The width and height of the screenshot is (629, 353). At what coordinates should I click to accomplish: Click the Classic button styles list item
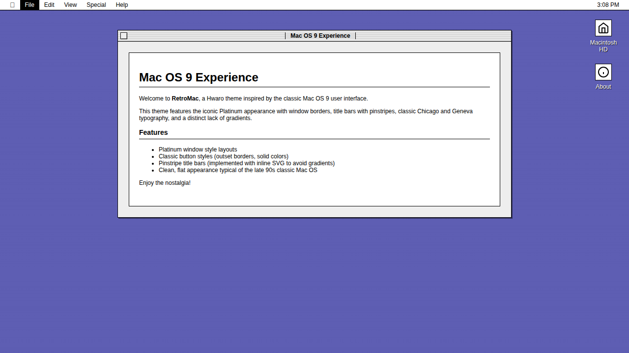coord(223,156)
